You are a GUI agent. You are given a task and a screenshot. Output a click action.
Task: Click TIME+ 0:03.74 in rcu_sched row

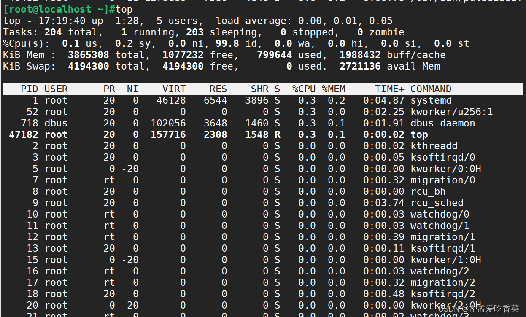pyautogui.click(x=384, y=203)
